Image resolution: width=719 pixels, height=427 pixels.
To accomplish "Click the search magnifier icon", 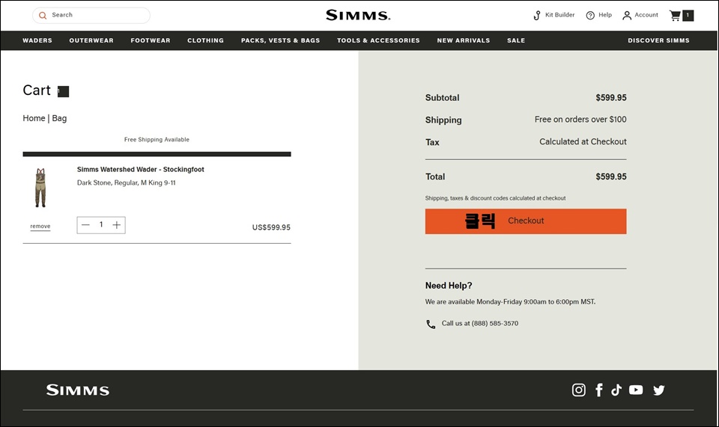I will coord(43,16).
